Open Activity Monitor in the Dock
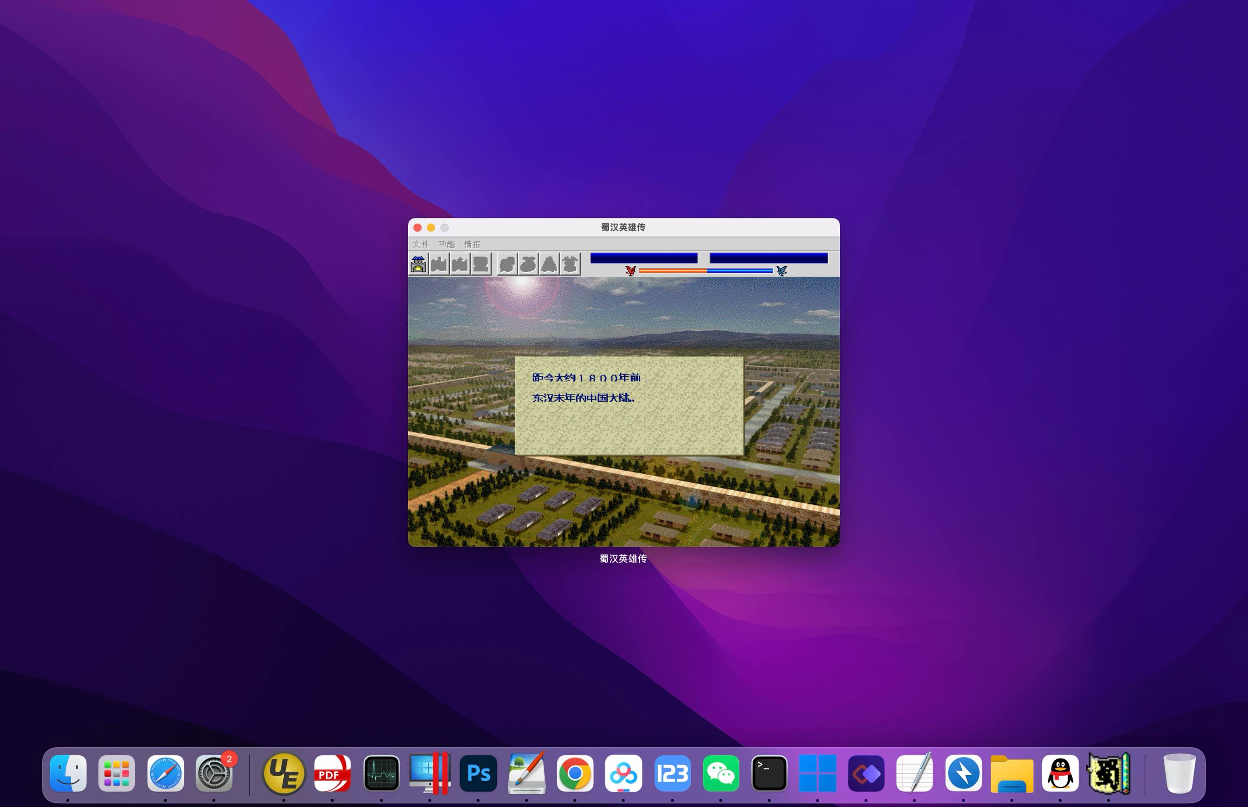Viewport: 1248px width, 807px height. (381, 773)
